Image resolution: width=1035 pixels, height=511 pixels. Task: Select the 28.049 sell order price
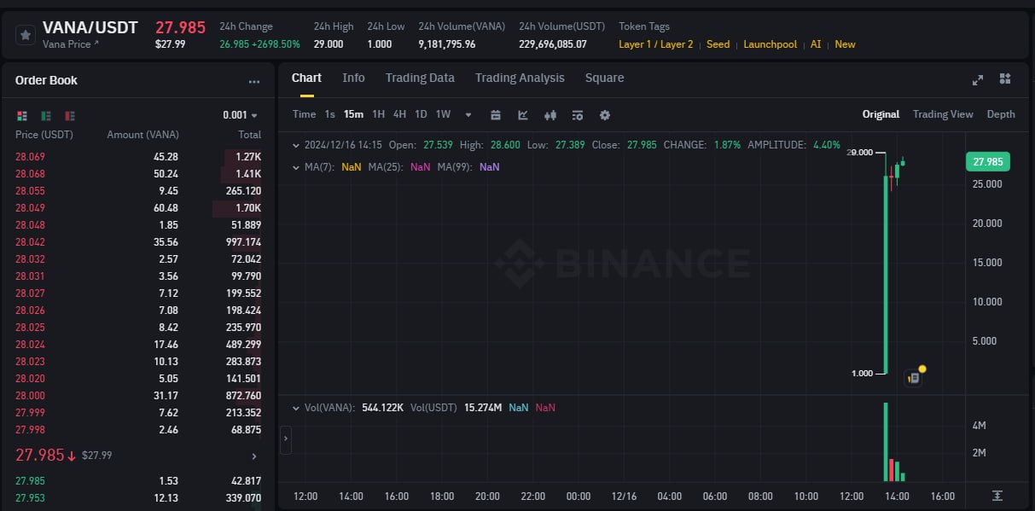click(30, 208)
